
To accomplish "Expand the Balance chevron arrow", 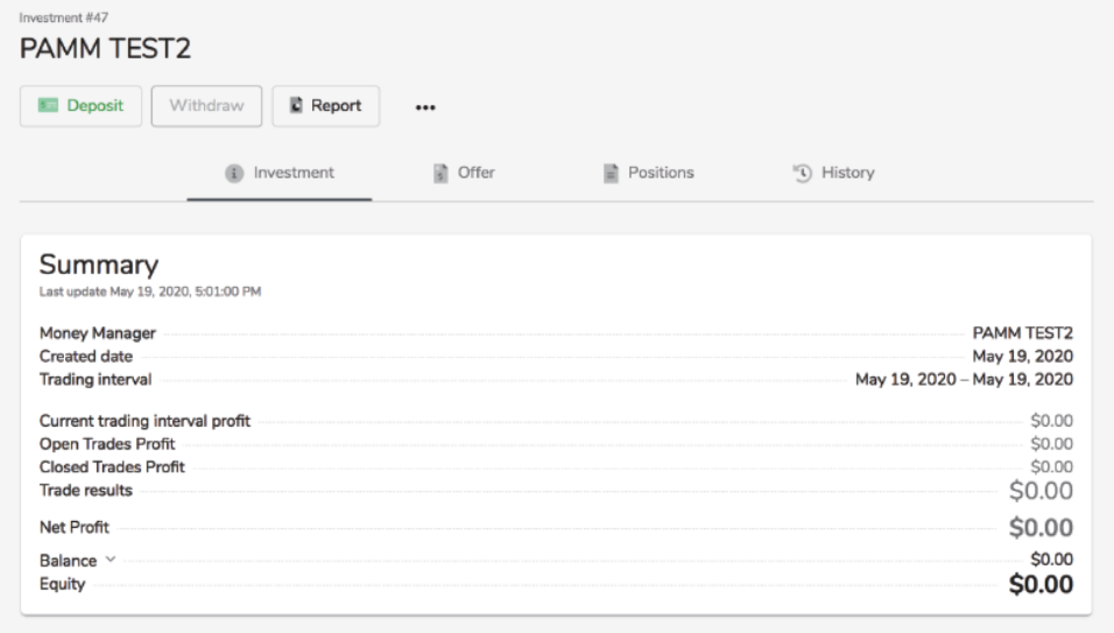I will [x=110, y=560].
